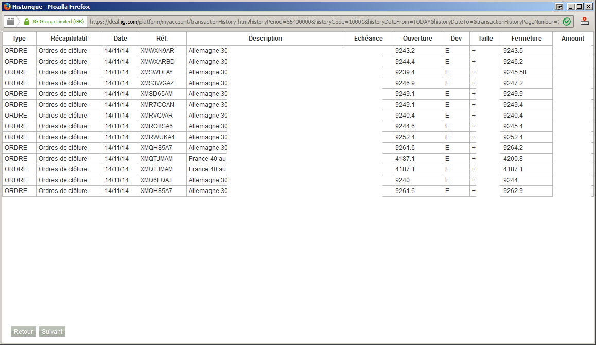Click closing price 9246.2
This screenshot has height=345, width=596.
[x=513, y=62]
